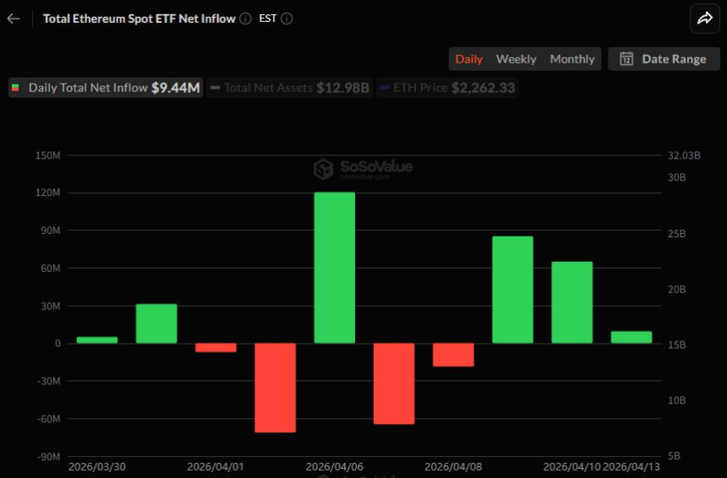Switch to the Weekly view
Viewport: 727px width, 478px height.
[516, 59]
